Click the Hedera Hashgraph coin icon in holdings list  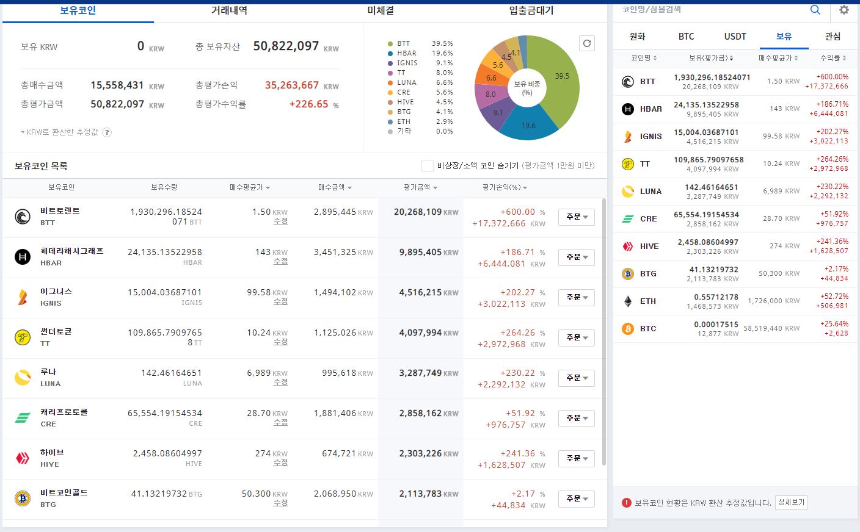(x=23, y=257)
